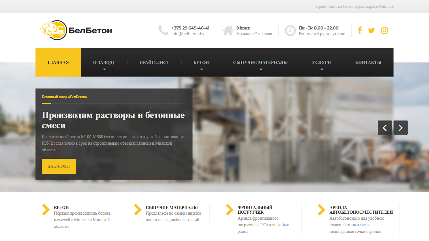Go to previous slide with left arrow
The width and height of the screenshot is (429, 241).
point(385,128)
